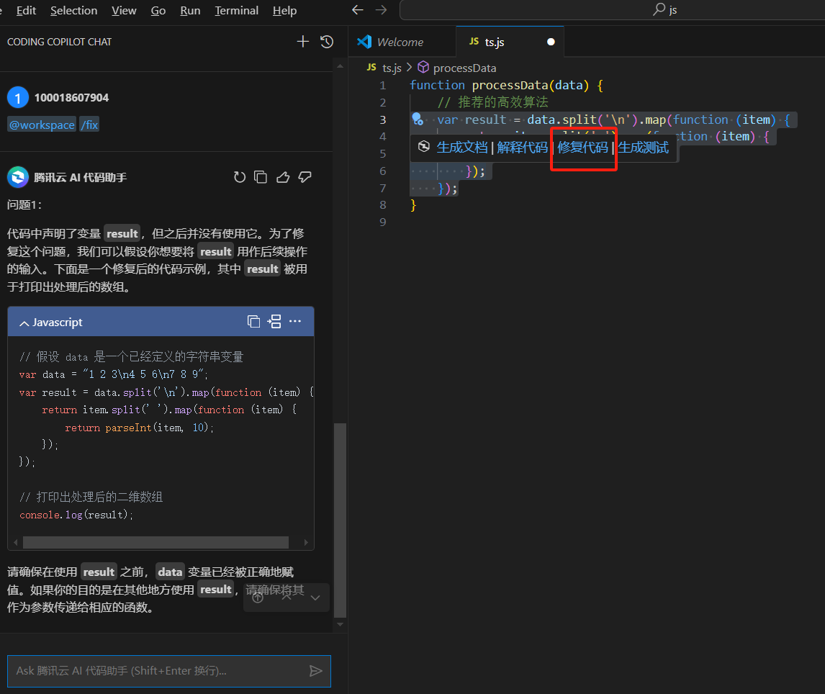
Task: Open the View menu
Action: click(x=124, y=11)
